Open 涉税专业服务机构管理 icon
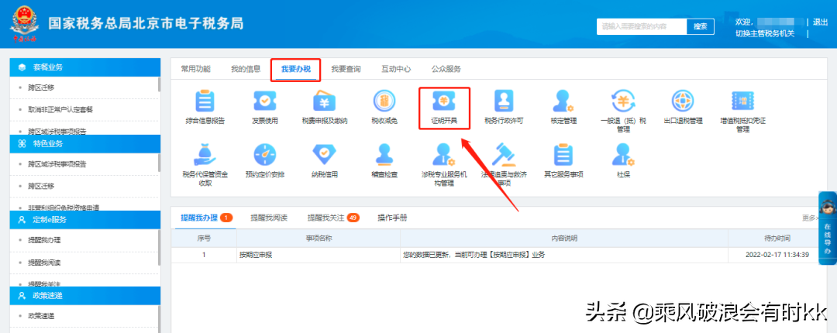The height and width of the screenshot is (333, 837). [444, 154]
